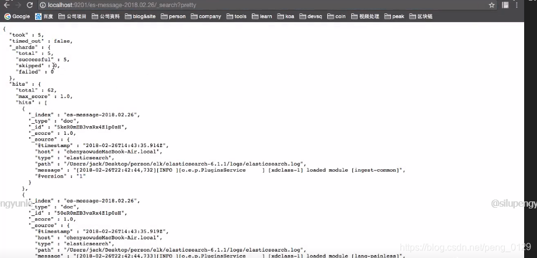
Task: Reload the page with refresh icon
Action: 30,5
